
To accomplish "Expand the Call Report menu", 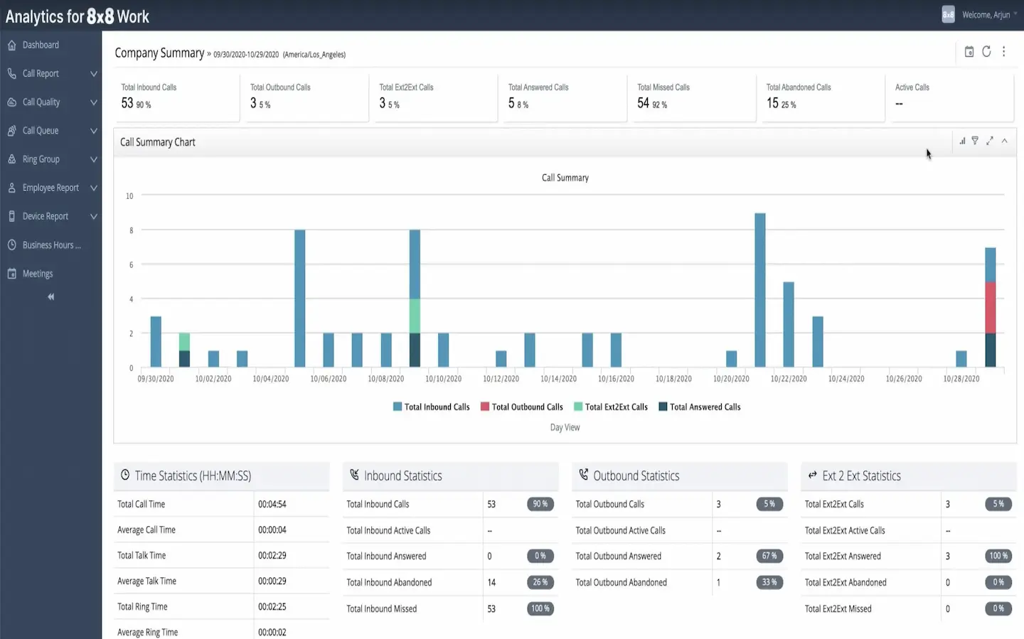I will point(41,73).
